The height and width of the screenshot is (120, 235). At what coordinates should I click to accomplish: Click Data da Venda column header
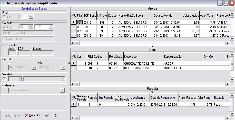click(x=168, y=16)
